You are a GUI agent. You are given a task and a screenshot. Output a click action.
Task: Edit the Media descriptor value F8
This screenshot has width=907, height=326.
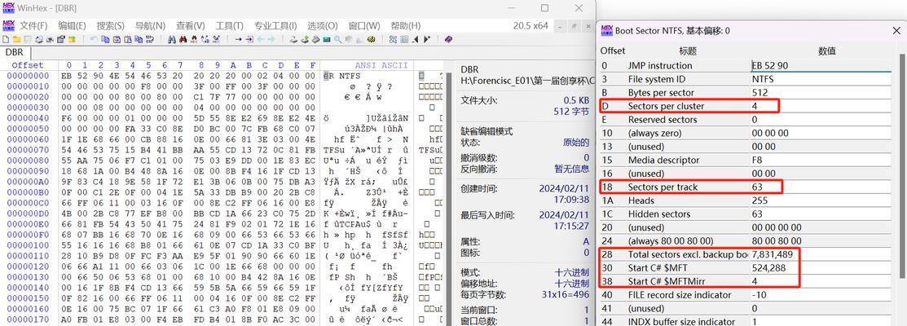[821, 160]
